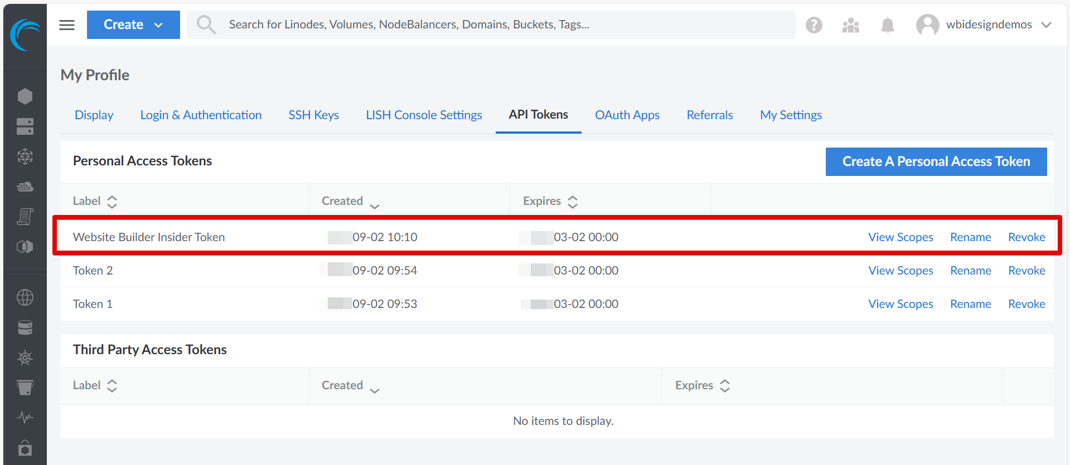Viewport: 1070px width, 465px height.
Task: Sort Personal Access Tokens by Label
Action: click(x=95, y=201)
